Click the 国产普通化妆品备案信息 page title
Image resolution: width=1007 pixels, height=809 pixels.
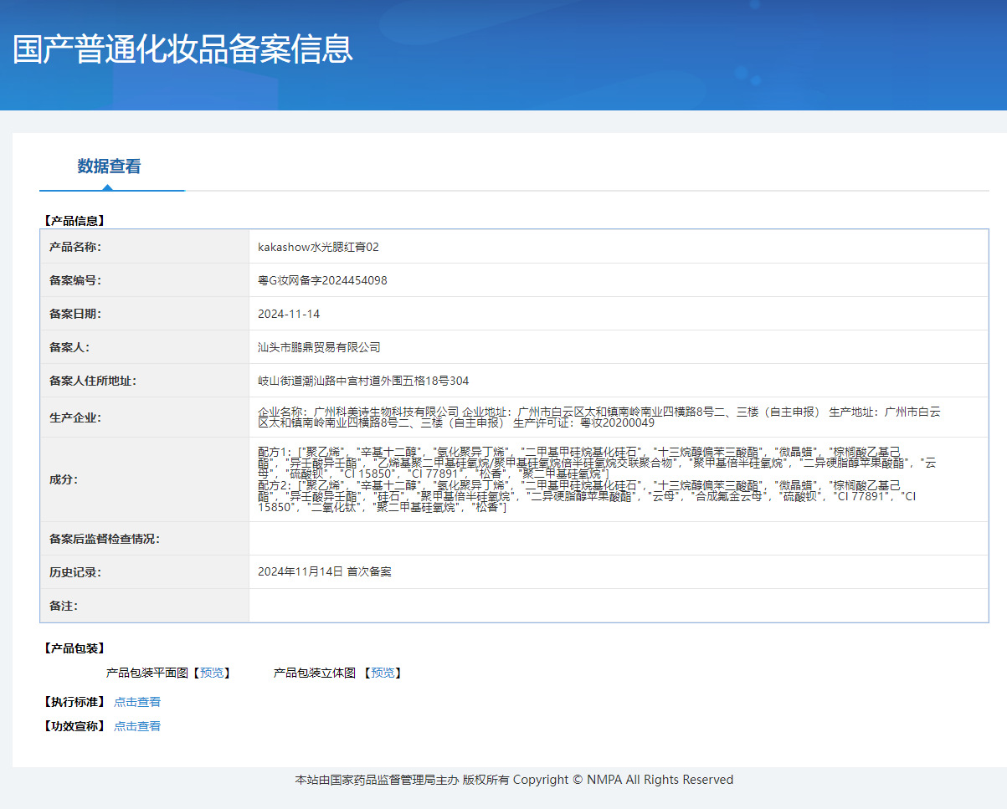pyautogui.click(x=182, y=49)
